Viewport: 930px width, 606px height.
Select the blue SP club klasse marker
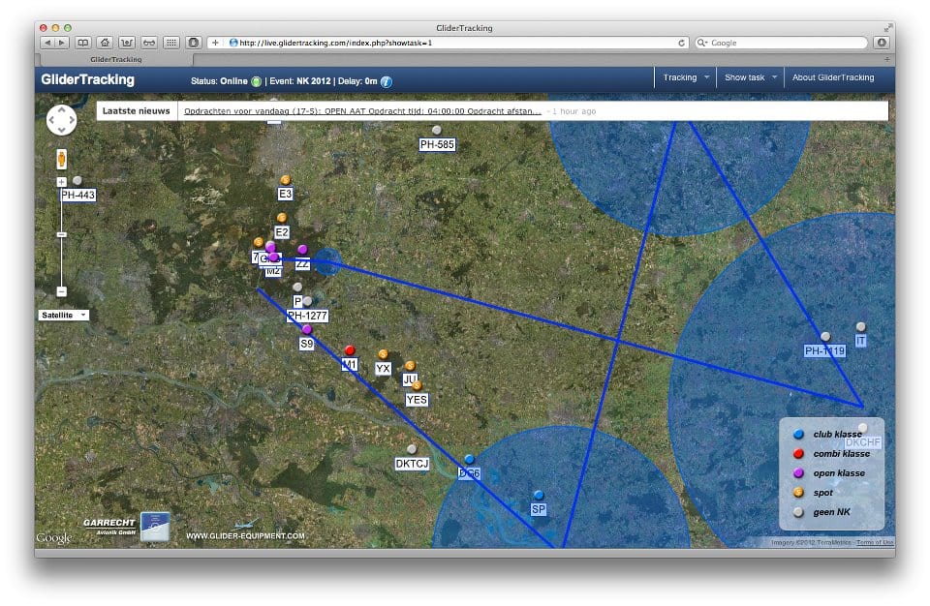[x=539, y=495]
